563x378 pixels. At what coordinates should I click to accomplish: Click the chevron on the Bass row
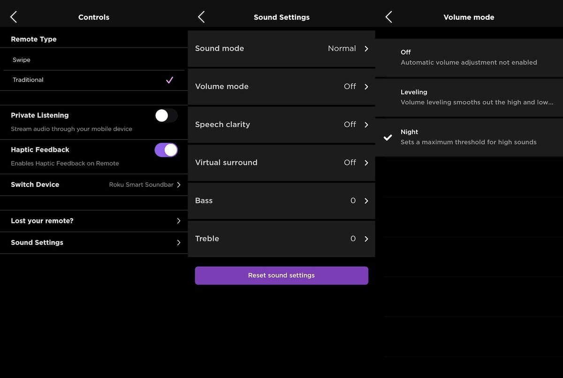coord(366,200)
